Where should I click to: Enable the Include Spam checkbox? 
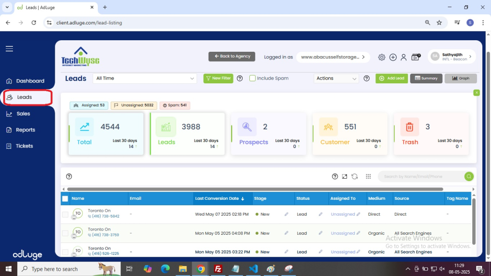point(252,78)
